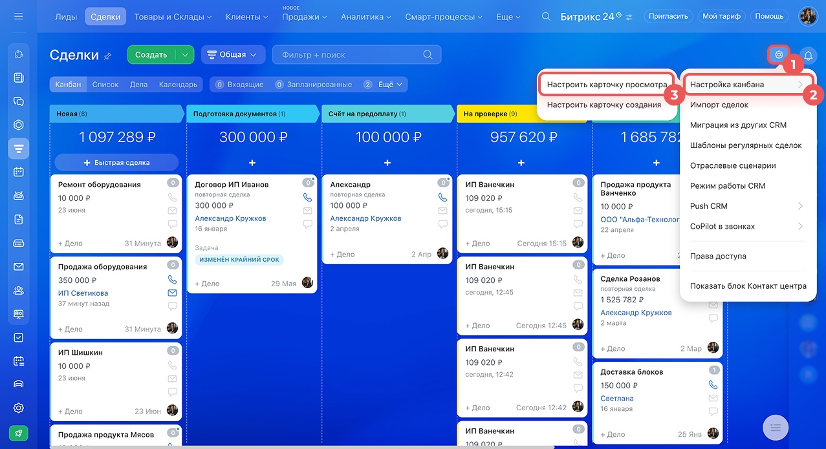Click the green rocket icon in sidebar

coord(19,433)
